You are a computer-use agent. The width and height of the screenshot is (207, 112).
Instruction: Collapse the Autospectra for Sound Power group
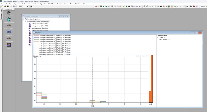coord(26,21)
